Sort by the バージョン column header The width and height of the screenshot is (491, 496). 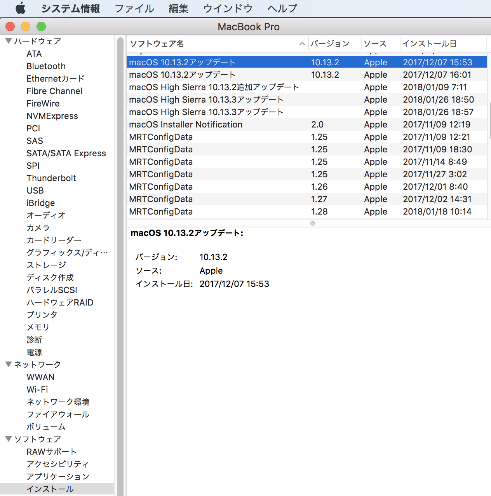click(330, 44)
